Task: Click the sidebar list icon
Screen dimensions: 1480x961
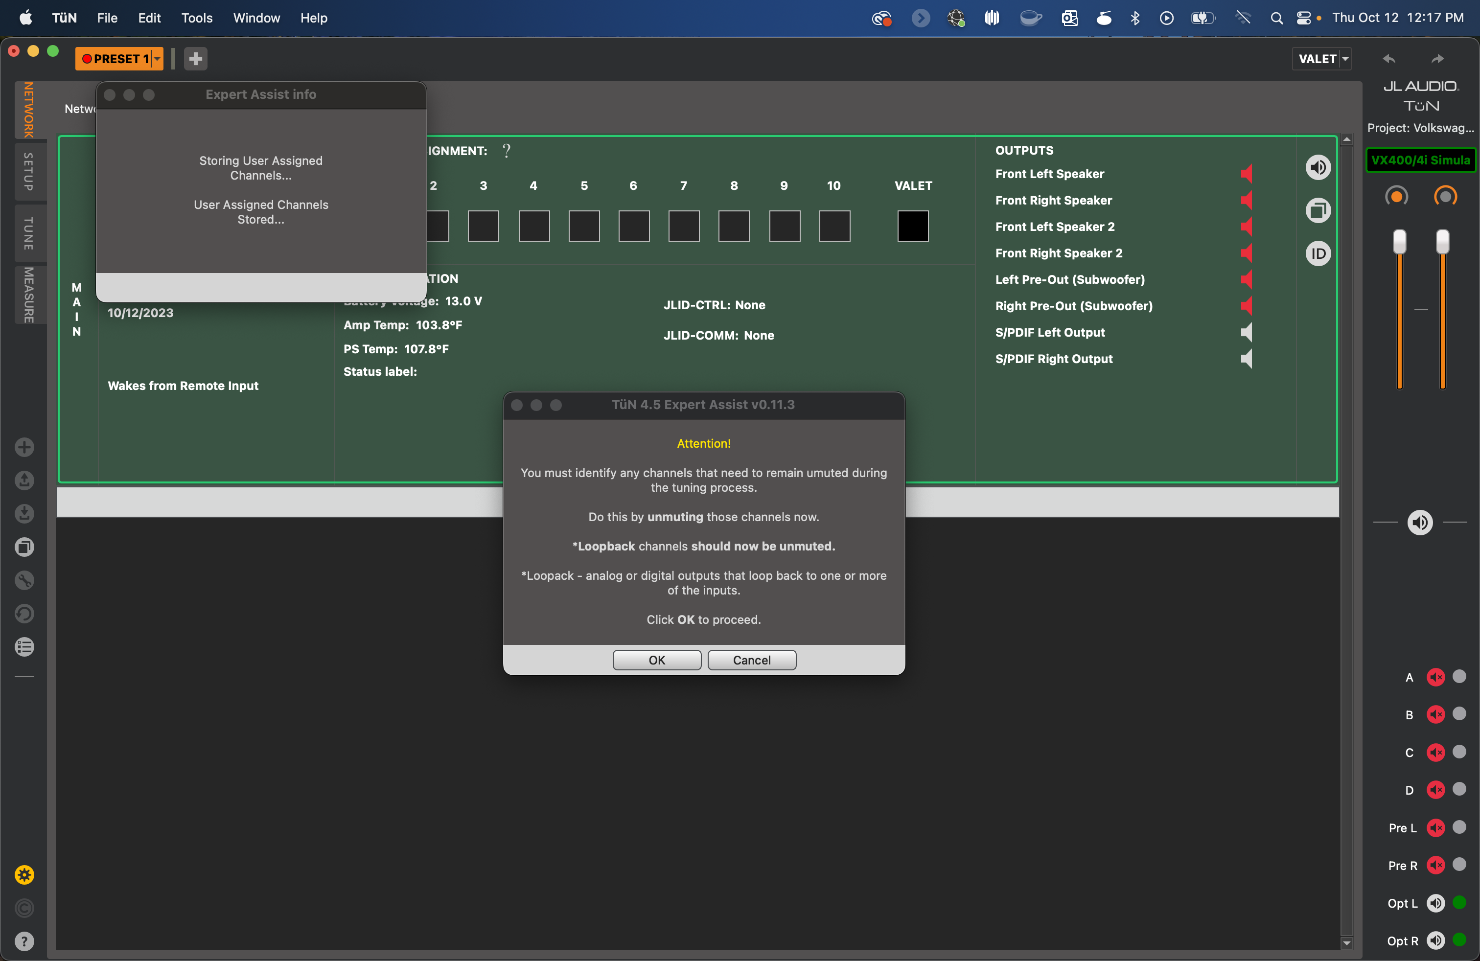Action: 24,647
